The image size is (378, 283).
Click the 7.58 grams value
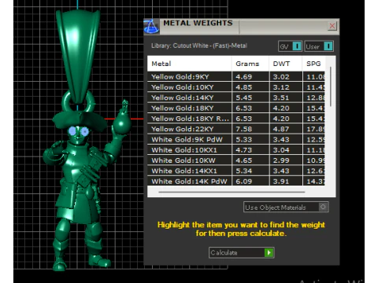pyautogui.click(x=243, y=129)
